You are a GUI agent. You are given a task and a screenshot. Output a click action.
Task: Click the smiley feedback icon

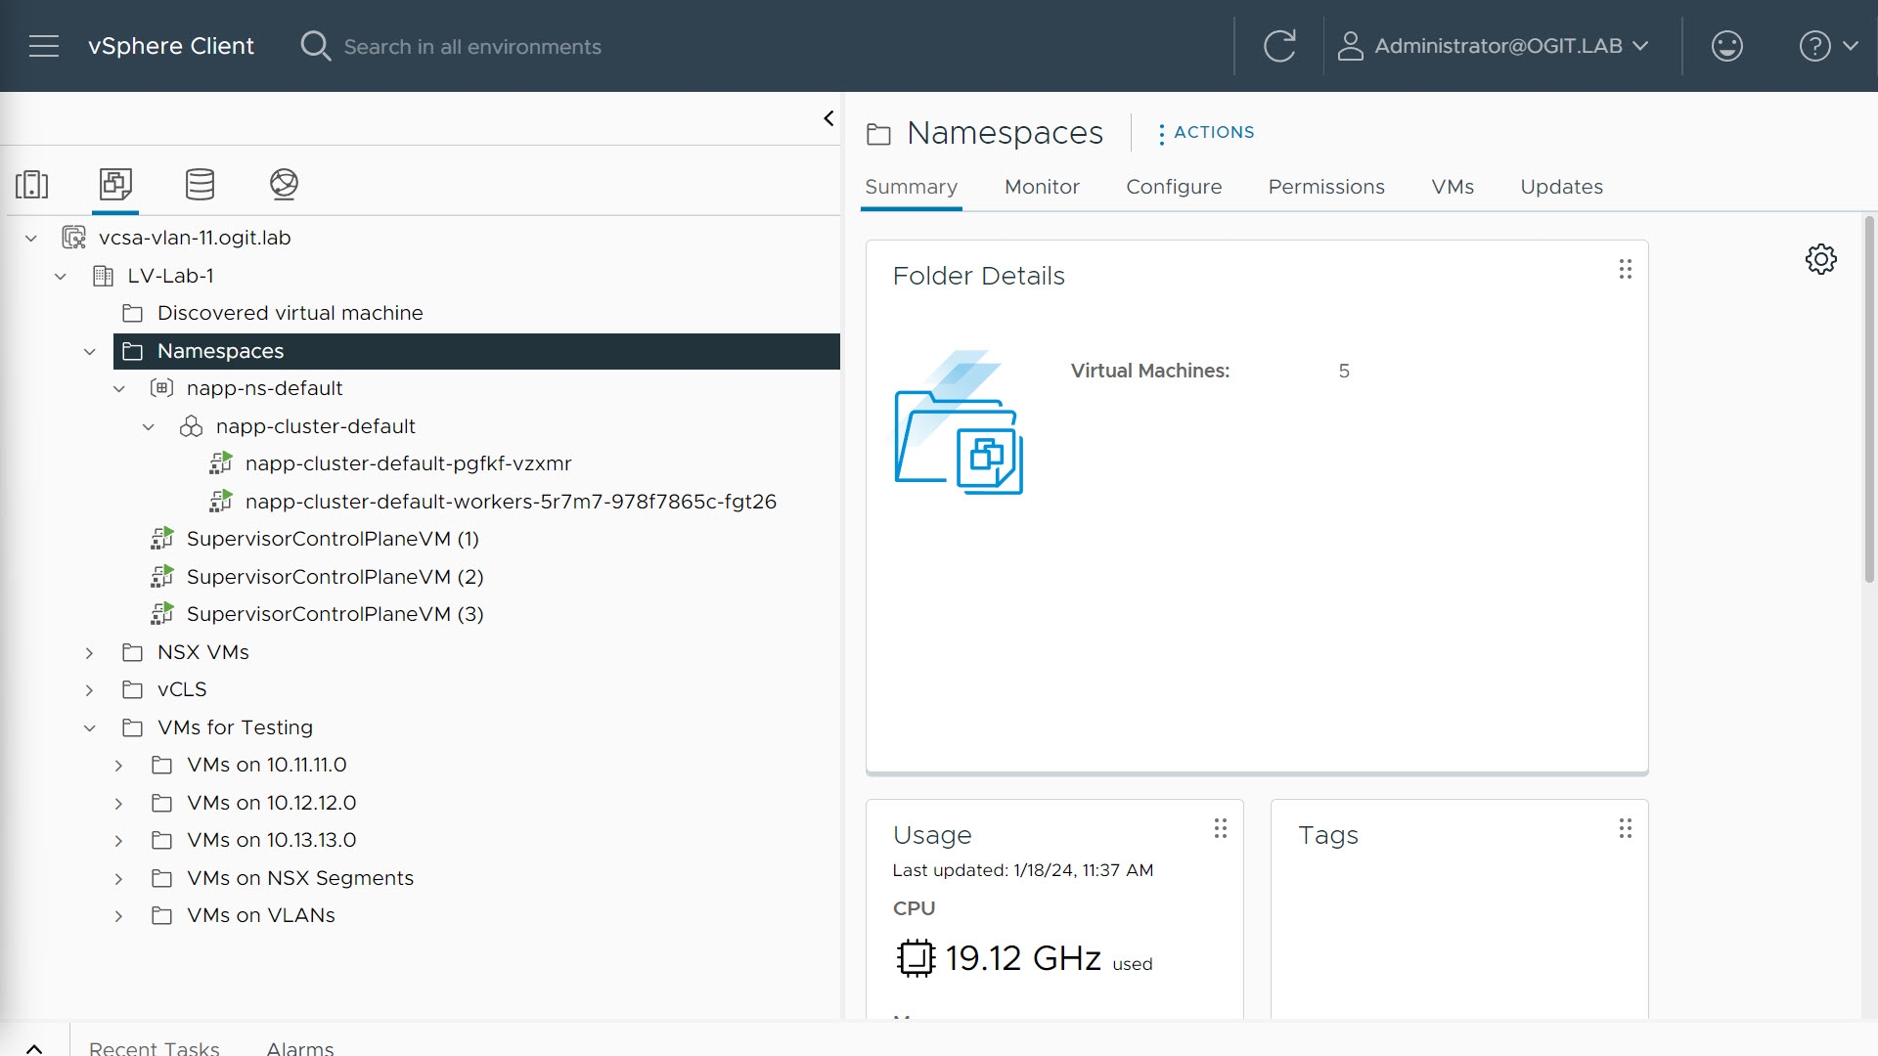coord(1726,46)
